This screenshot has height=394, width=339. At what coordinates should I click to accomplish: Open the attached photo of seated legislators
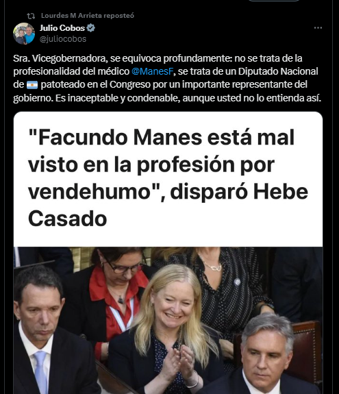coord(168,321)
